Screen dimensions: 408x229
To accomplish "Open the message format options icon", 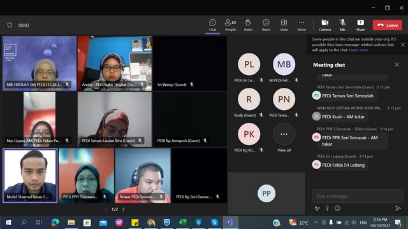I will [317, 208].
